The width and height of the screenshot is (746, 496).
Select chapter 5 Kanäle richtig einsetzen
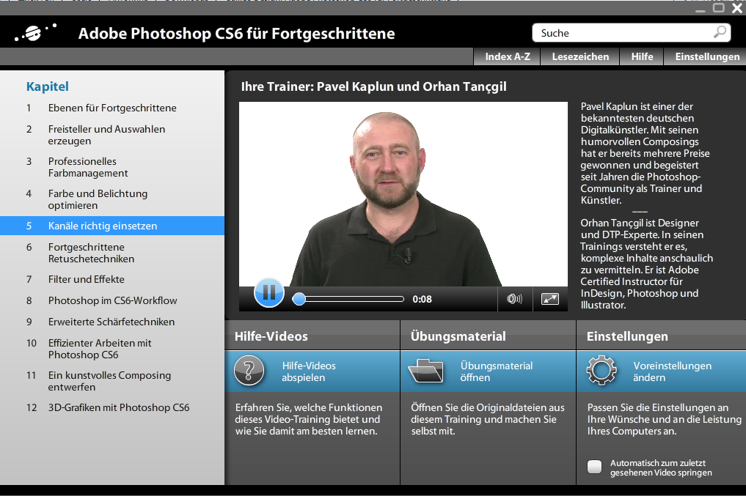(112, 226)
